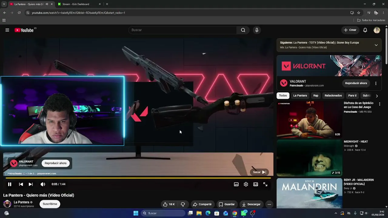Open the MIDNVGHT - HEAT video thumbnail
This screenshot has width=388, height=218.
click(x=309, y=158)
